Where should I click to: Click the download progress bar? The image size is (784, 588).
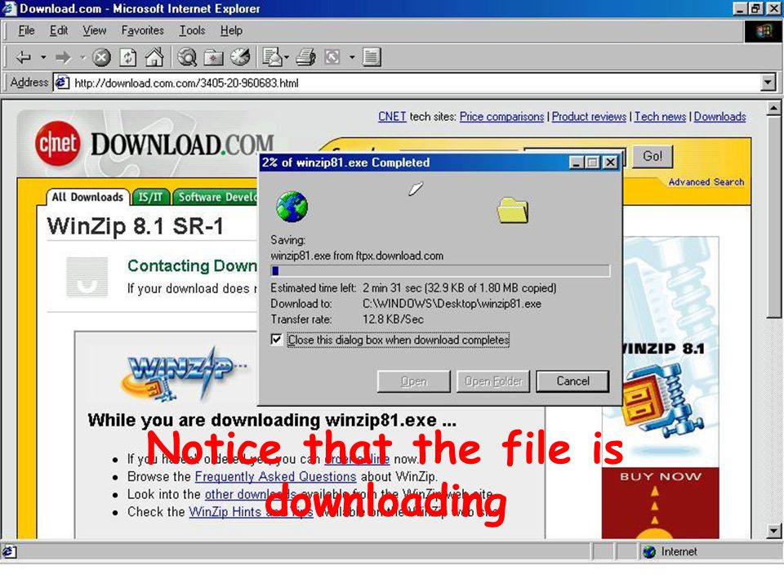pyautogui.click(x=440, y=271)
